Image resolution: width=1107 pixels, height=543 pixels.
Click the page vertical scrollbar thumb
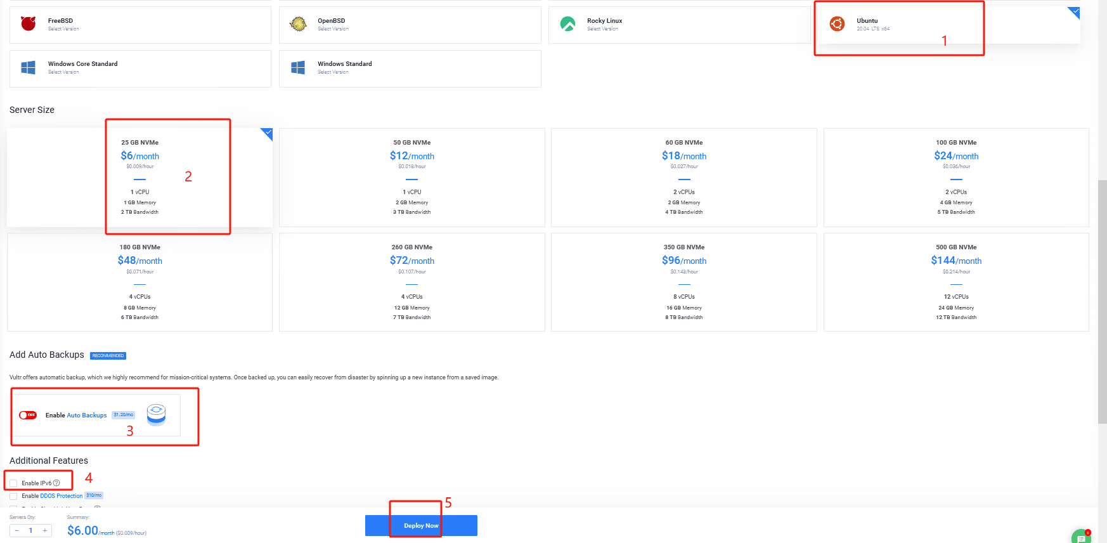[x=1102, y=301]
